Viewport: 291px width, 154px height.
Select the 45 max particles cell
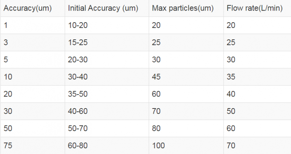point(157,77)
